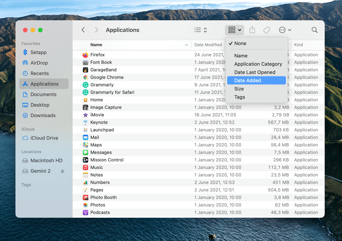Select the Mail envelope icon
The image size is (342, 241).
[85, 137]
